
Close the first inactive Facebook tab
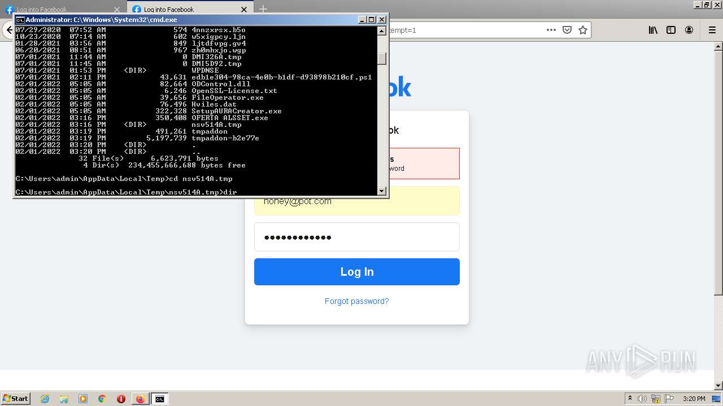(117, 10)
